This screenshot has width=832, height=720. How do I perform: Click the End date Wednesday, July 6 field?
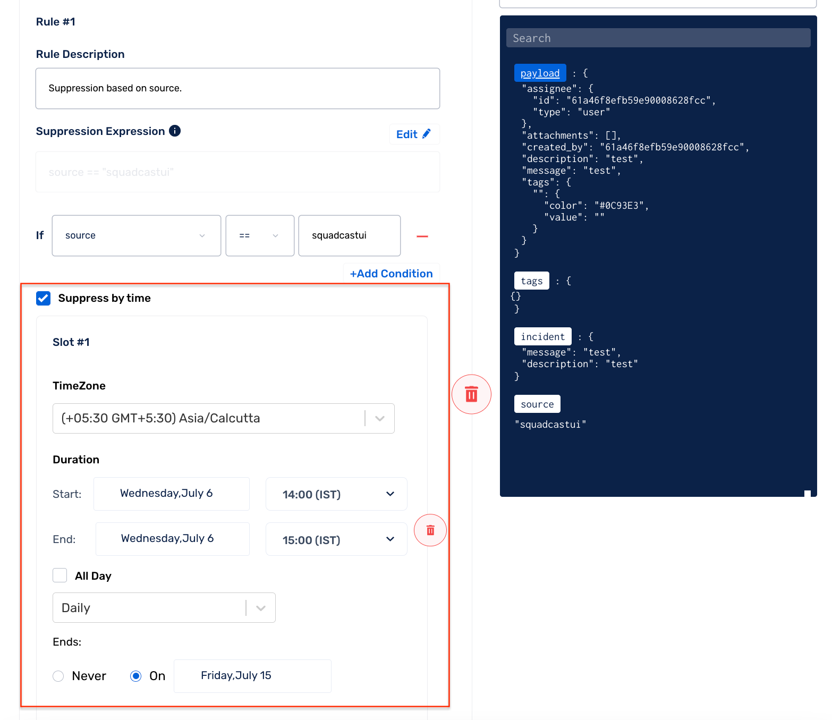tap(173, 539)
